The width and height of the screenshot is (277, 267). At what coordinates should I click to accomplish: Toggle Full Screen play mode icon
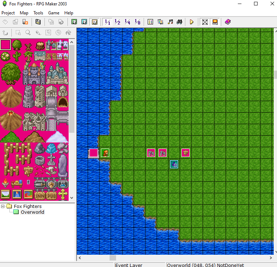pyautogui.click(x=205, y=22)
